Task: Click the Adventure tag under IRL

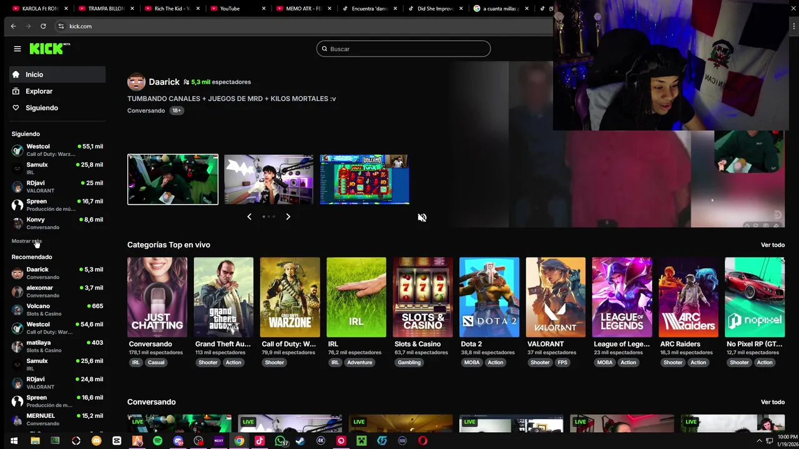Action: click(360, 362)
